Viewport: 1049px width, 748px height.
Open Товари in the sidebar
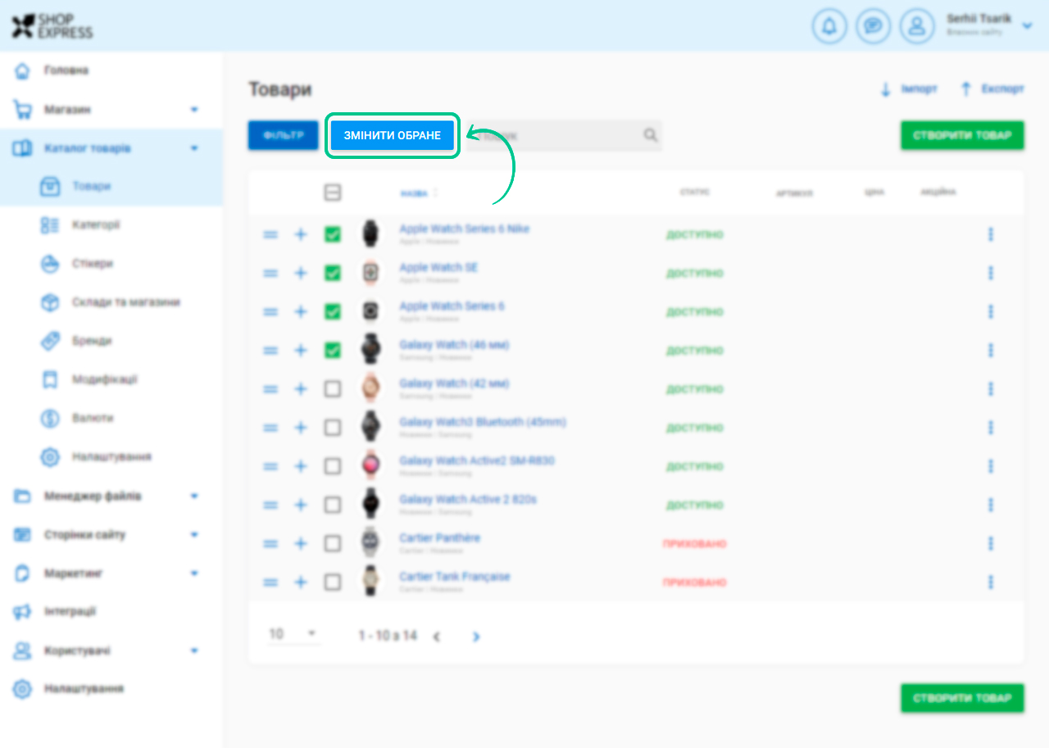(x=91, y=186)
